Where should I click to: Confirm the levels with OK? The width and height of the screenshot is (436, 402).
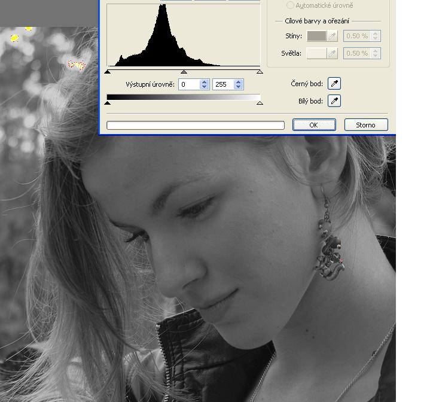pyautogui.click(x=313, y=125)
